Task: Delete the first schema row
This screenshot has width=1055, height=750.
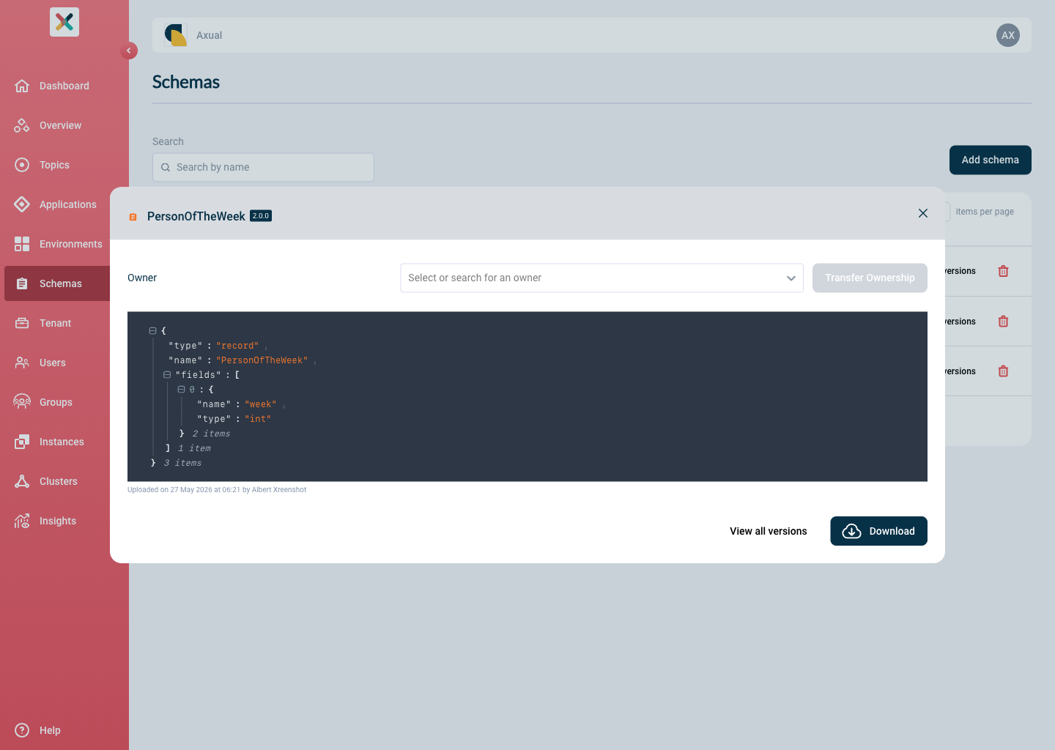Action: coord(1004,271)
